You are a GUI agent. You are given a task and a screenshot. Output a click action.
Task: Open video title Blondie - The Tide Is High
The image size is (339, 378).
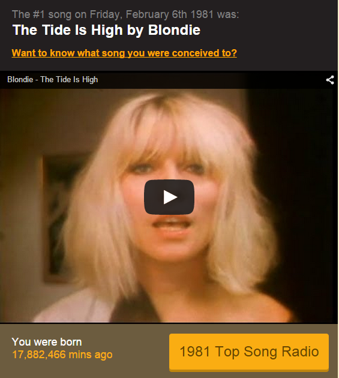tap(53, 80)
